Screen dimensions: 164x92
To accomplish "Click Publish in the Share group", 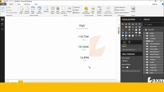I will [133, 9].
